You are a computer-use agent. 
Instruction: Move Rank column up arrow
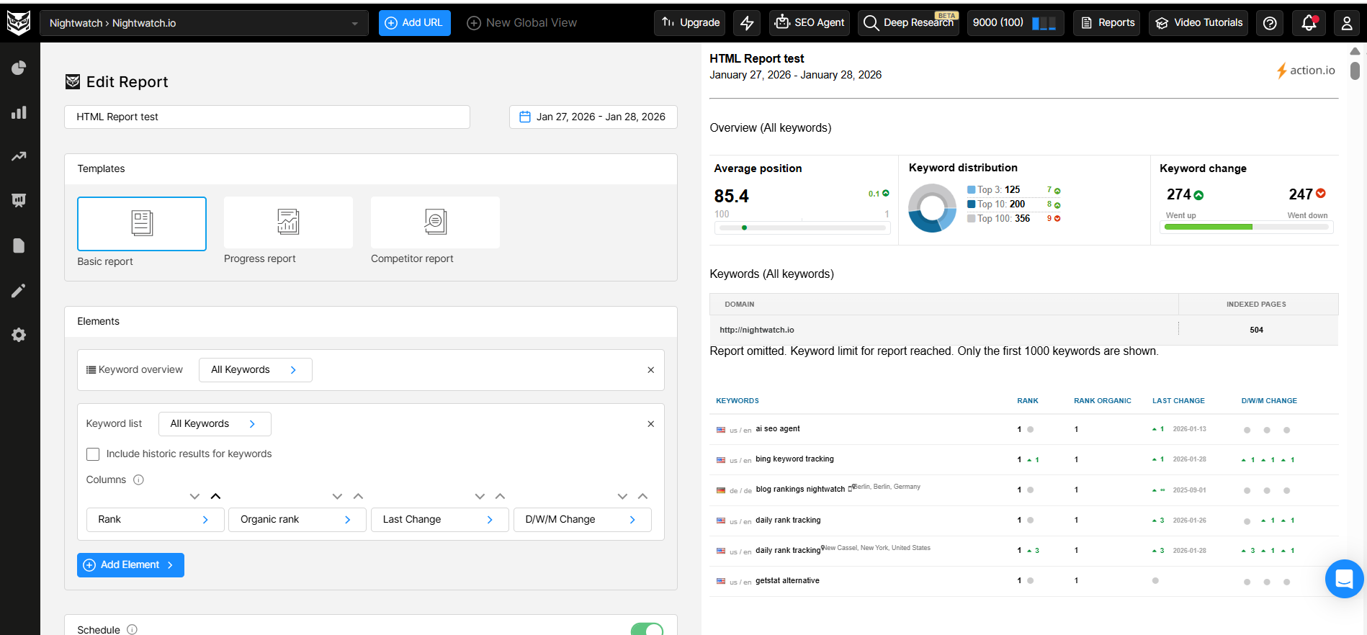(x=215, y=496)
